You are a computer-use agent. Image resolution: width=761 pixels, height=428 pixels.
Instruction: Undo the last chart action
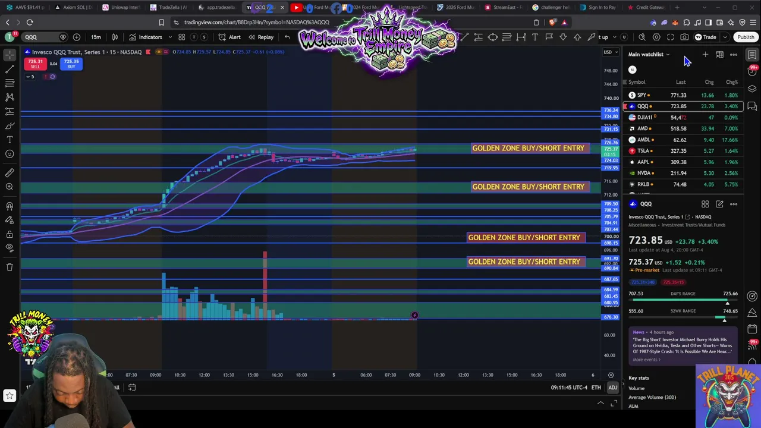click(x=287, y=37)
